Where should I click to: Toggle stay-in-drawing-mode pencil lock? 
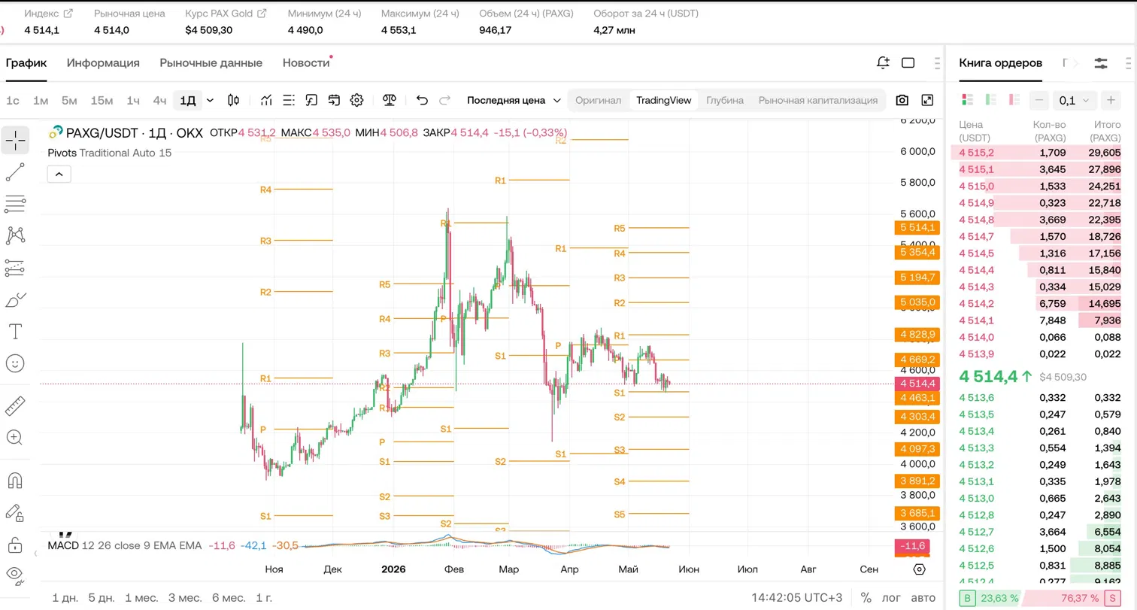click(x=15, y=512)
